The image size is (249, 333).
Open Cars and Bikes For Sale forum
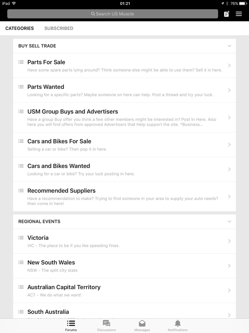124,145
